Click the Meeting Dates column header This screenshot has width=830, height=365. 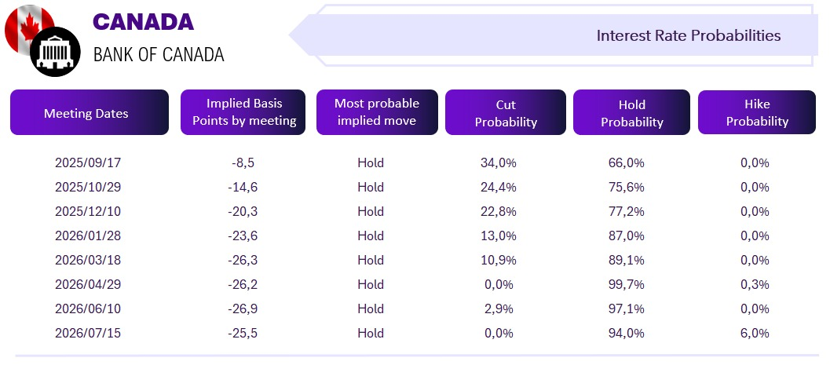(x=90, y=112)
